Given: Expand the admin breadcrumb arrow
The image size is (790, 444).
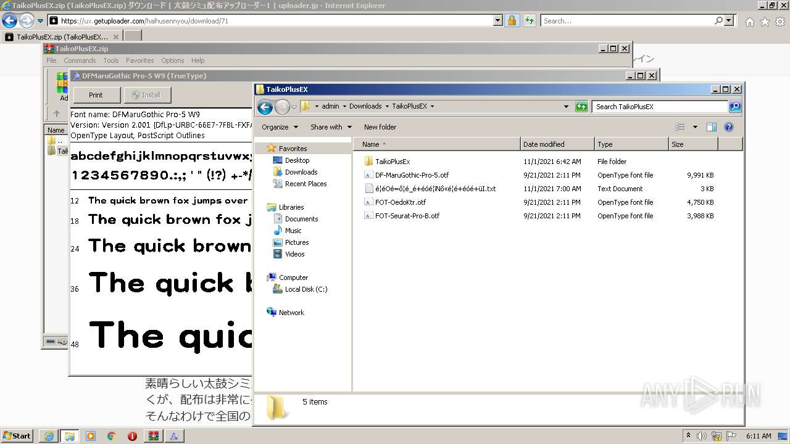Looking at the screenshot, I should 344,106.
